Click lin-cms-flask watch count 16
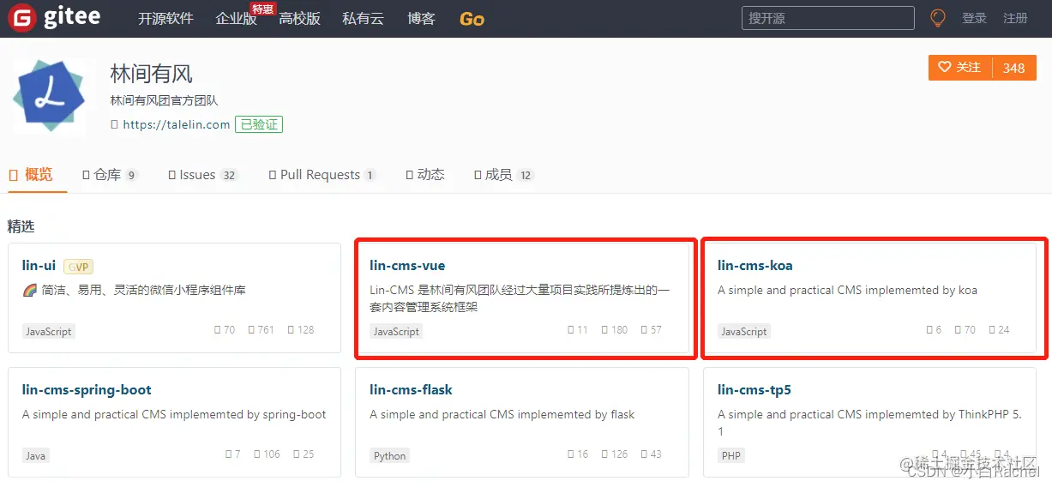The height and width of the screenshot is (487, 1052). 578,454
